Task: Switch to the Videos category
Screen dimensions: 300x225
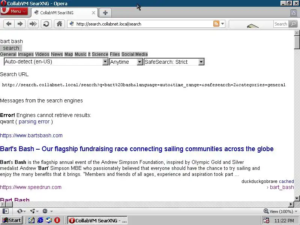Action: pyautogui.click(x=42, y=54)
